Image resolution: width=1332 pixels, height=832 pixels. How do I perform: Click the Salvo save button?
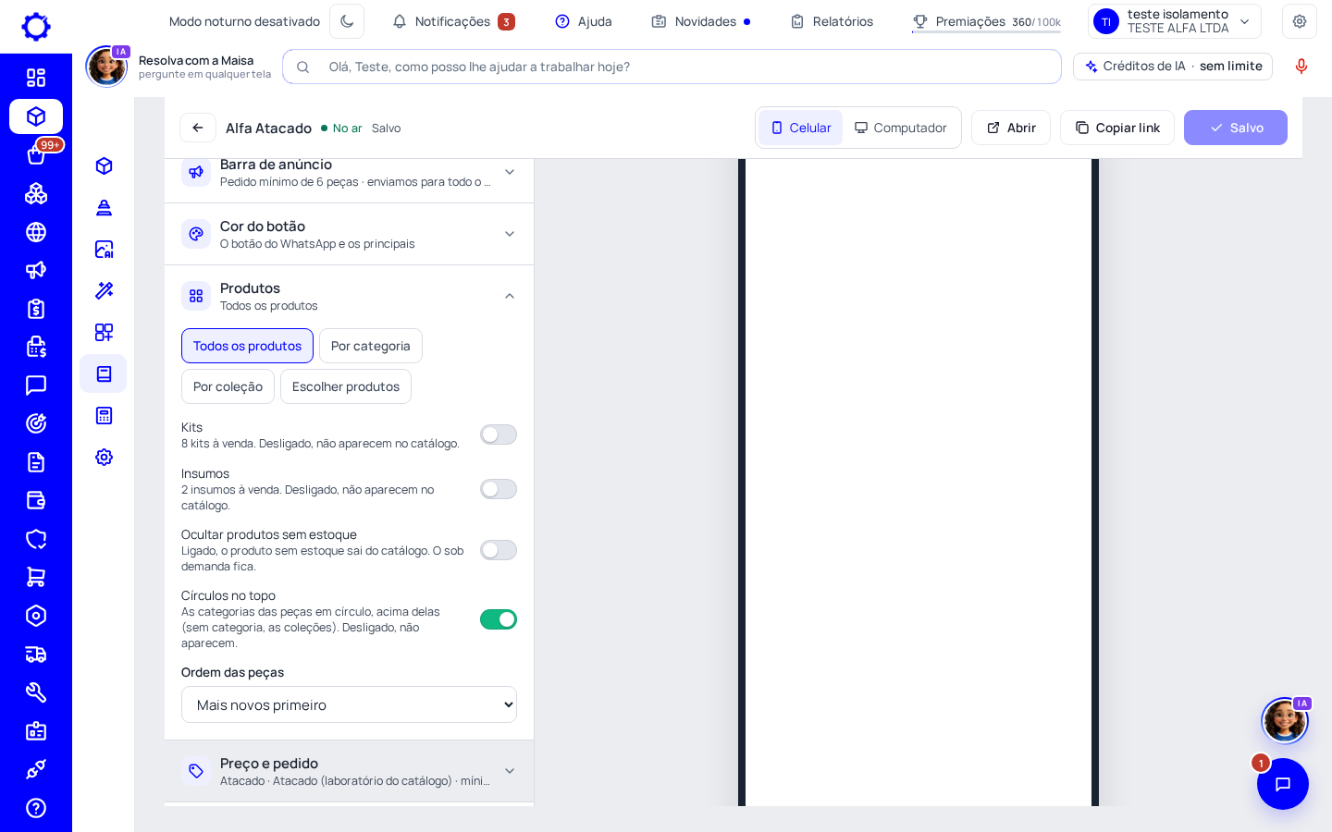1236,128
